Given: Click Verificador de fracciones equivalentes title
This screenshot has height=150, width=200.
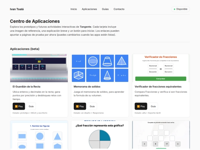Looking at the screenshot, I should [x=158, y=87].
